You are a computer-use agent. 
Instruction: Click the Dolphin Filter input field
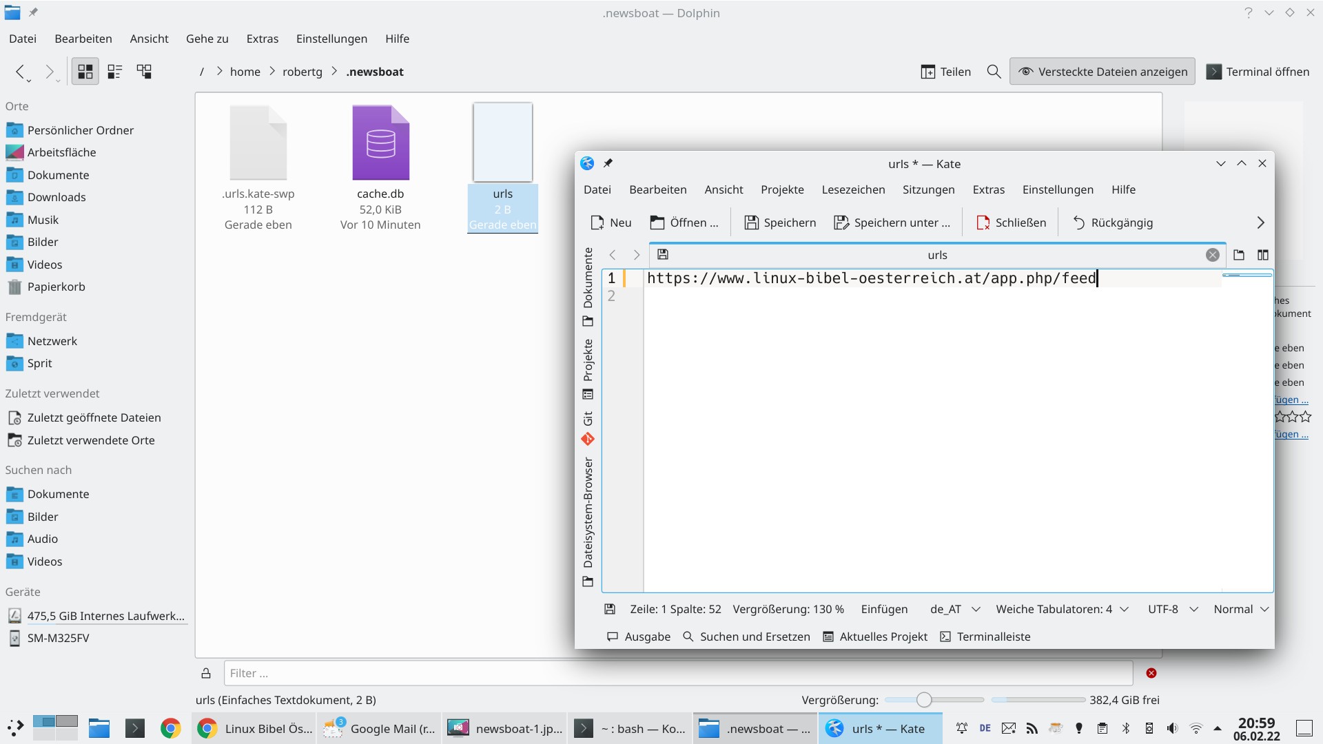point(678,673)
